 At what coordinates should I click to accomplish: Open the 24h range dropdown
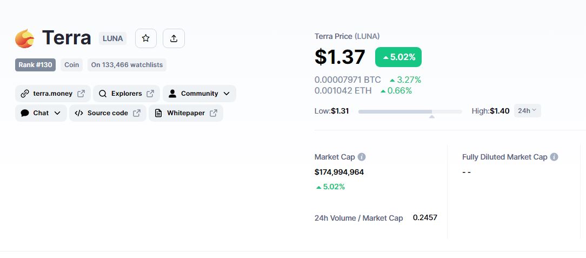527,111
